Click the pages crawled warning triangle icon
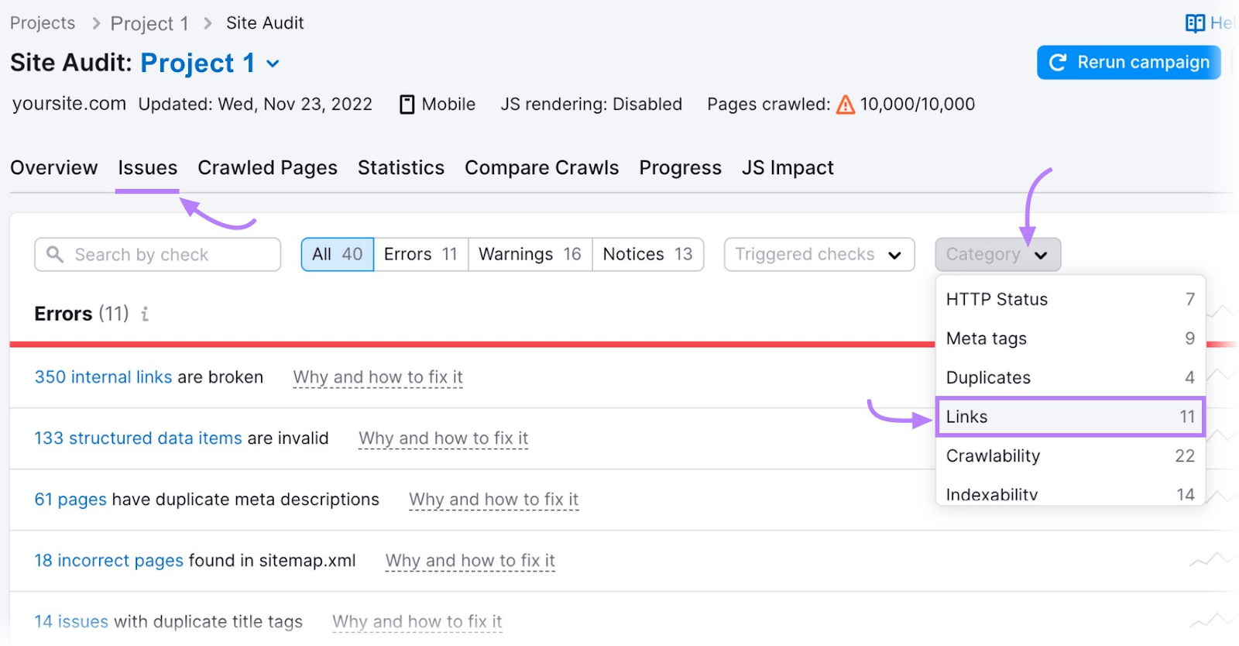This screenshot has height=646, width=1239. 846,105
